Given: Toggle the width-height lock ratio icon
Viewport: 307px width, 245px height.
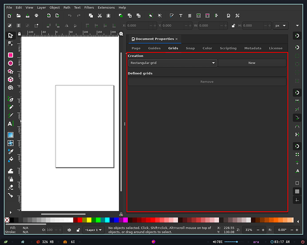Looking at the screenshot, I should (x=233, y=25).
